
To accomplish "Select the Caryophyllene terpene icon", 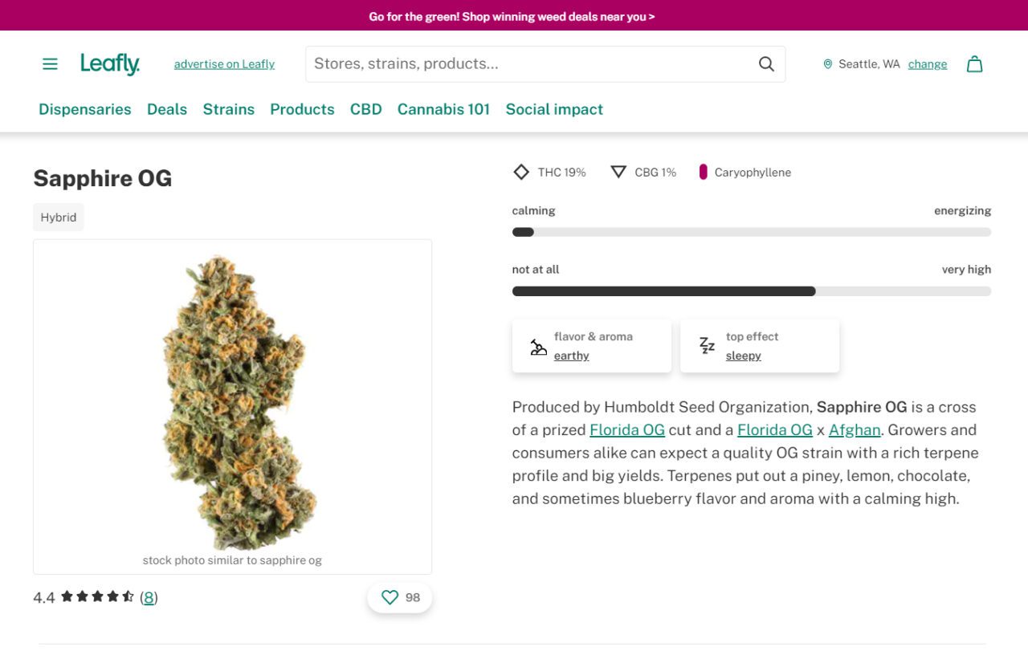I will 704,172.
